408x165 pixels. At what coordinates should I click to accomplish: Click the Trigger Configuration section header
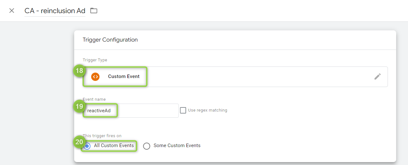tap(110, 40)
